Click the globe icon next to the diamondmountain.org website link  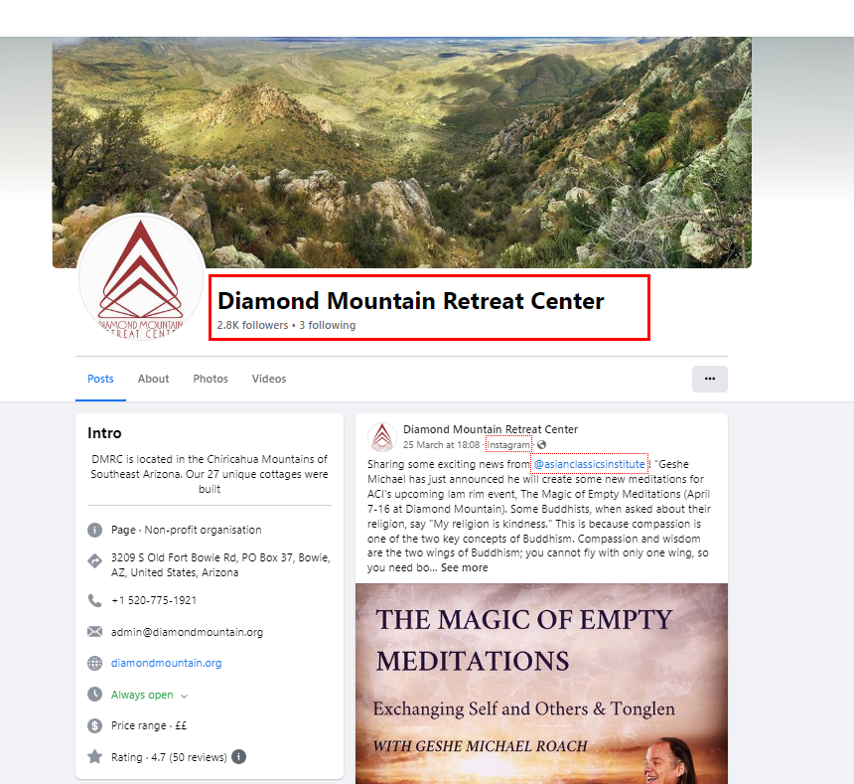coord(94,663)
